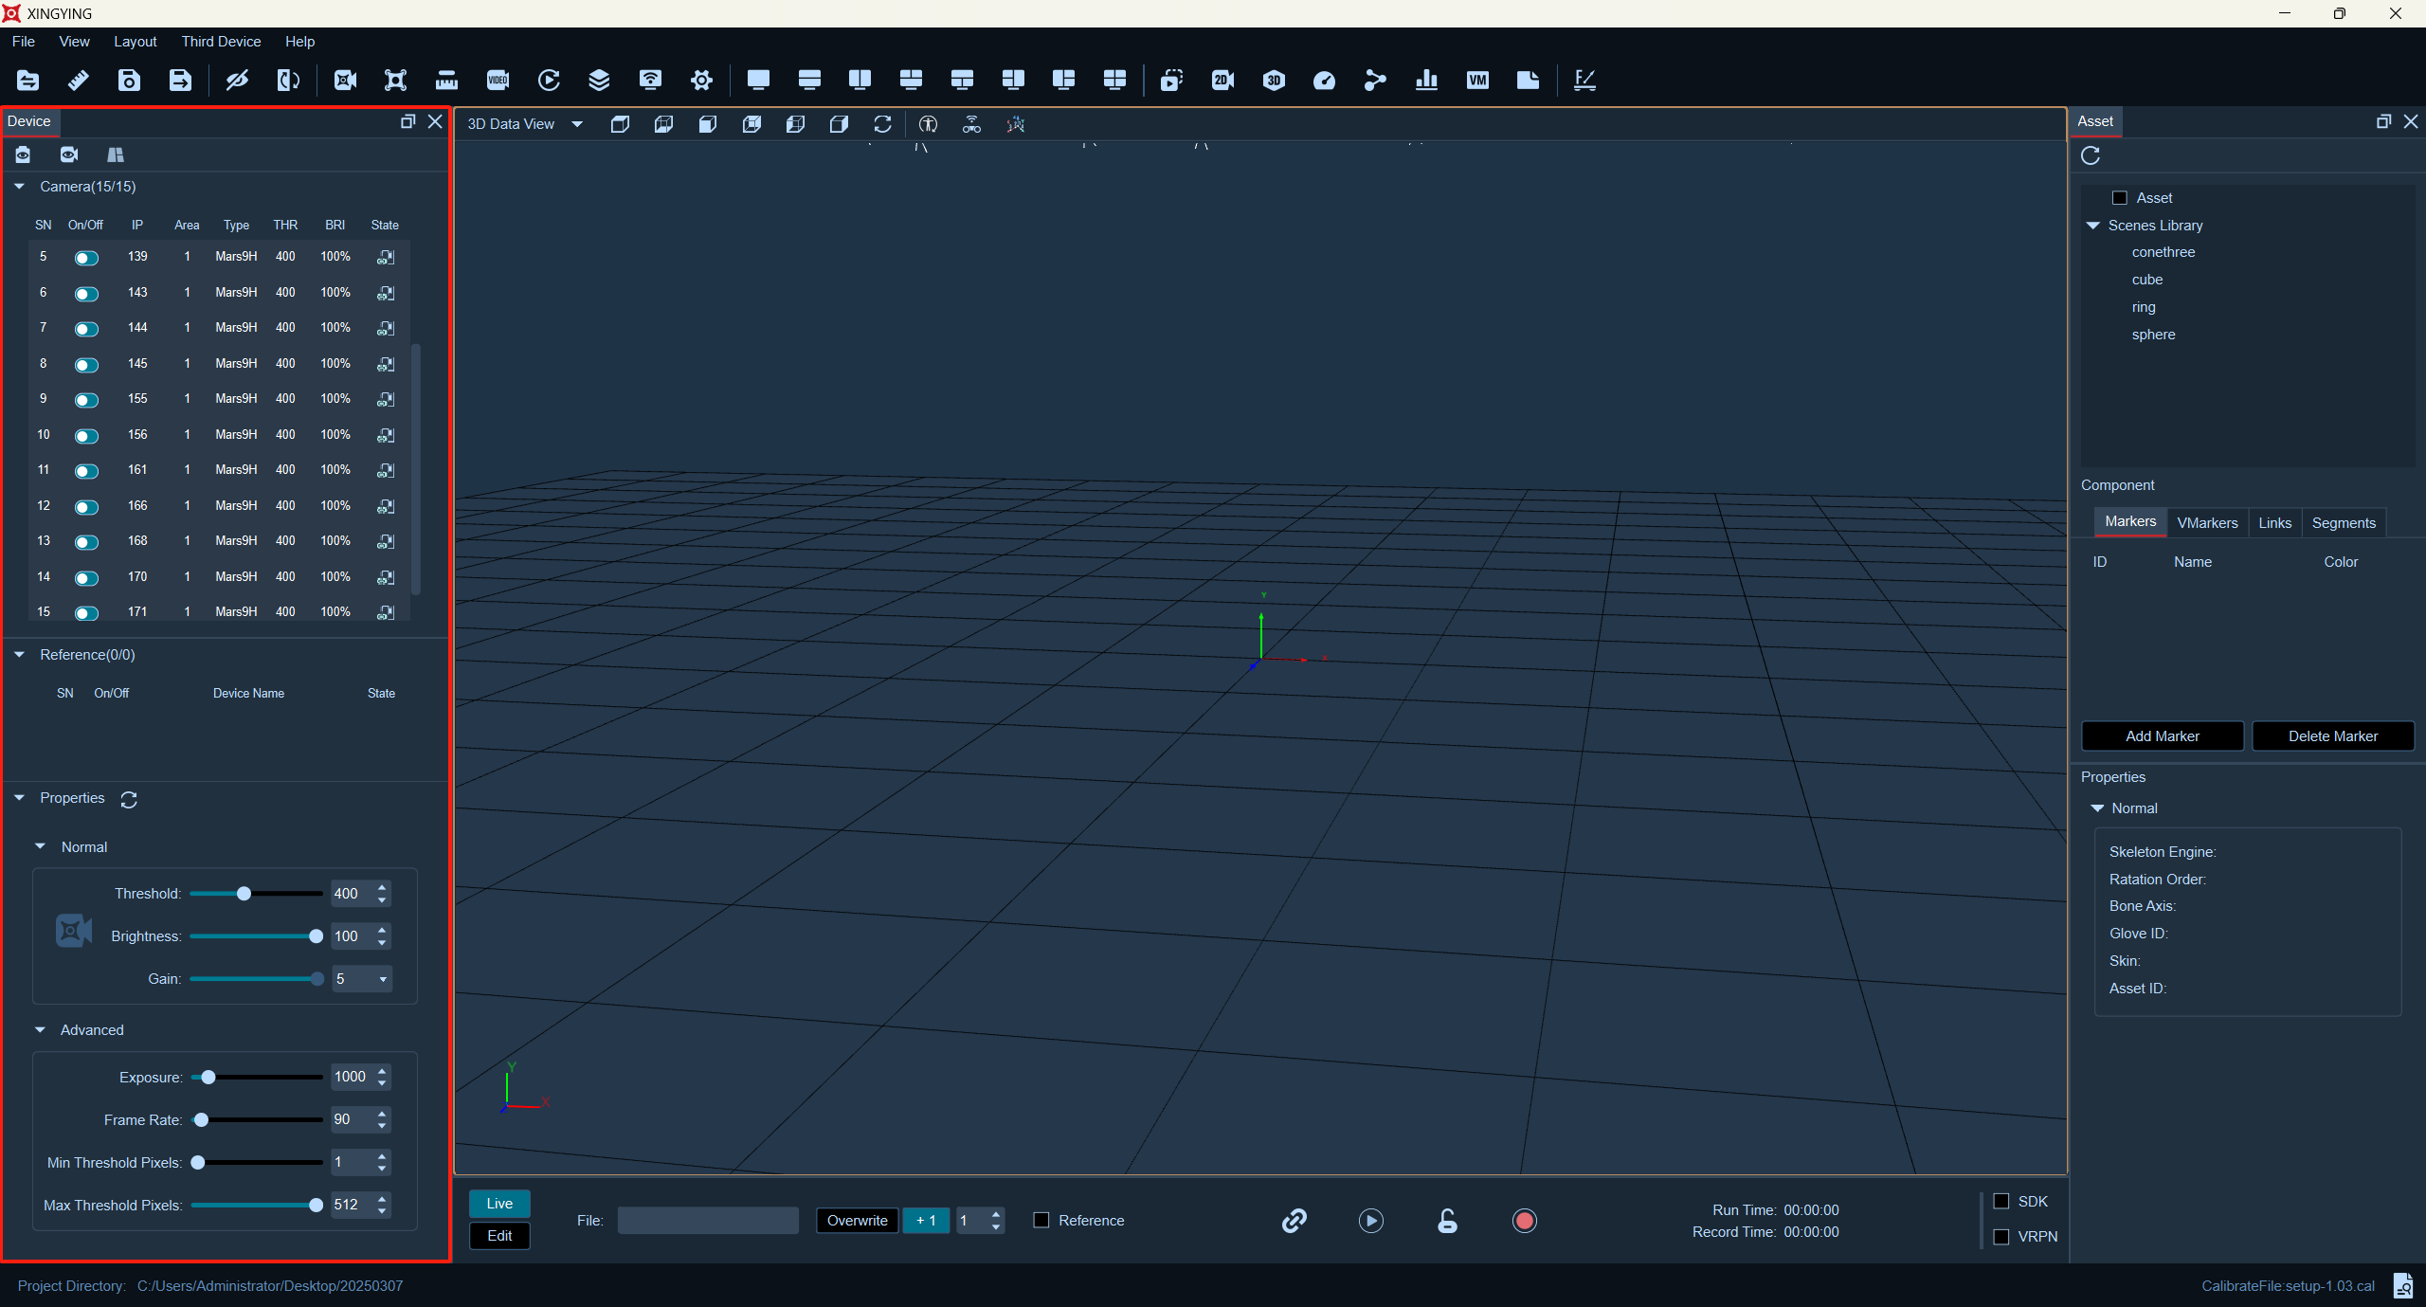Open the 3D hexagon view icon
2426x1307 pixels.
pos(1274,81)
